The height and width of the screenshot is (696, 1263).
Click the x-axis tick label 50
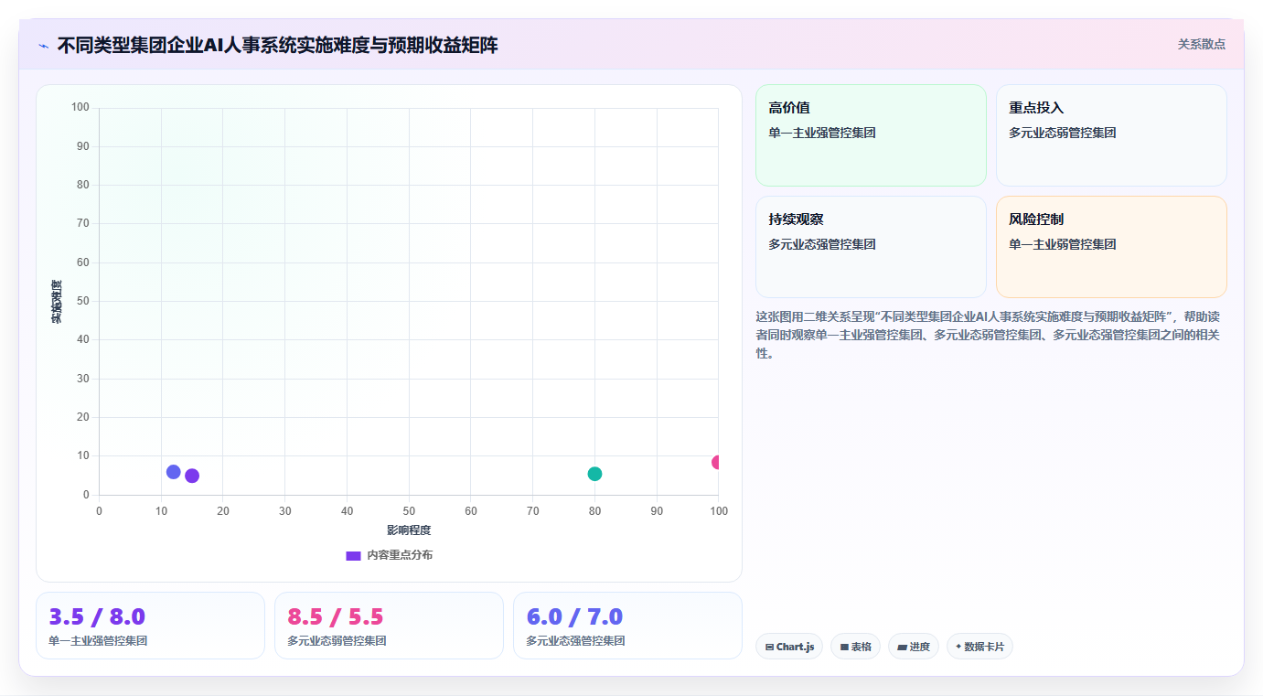pyautogui.click(x=409, y=511)
